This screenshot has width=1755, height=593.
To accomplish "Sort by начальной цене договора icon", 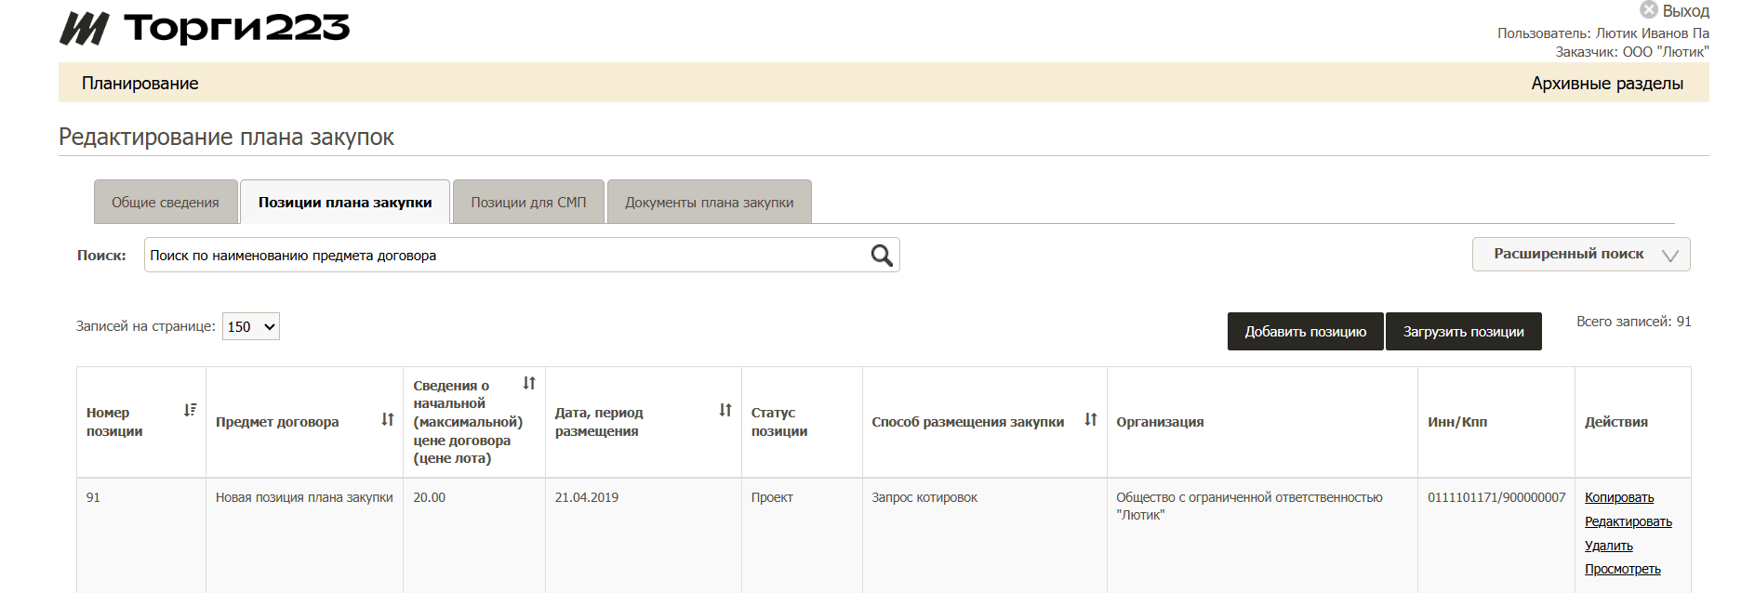I will [x=529, y=383].
